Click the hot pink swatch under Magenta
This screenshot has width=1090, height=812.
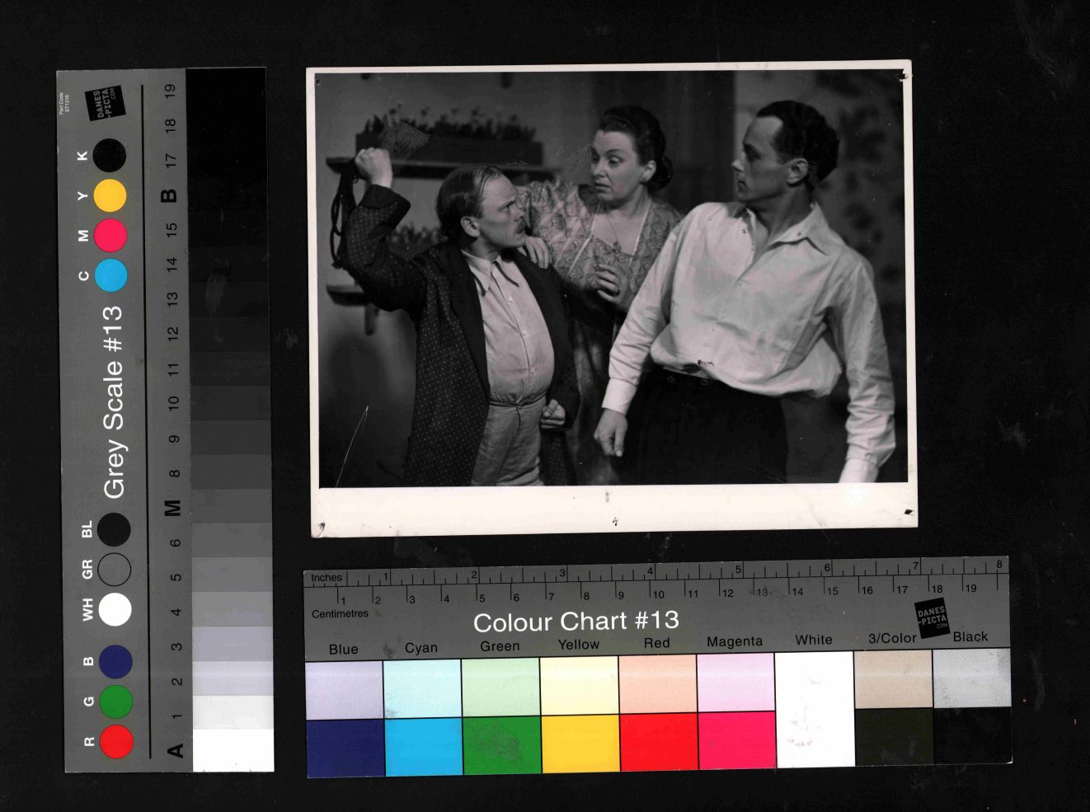pos(735,740)
